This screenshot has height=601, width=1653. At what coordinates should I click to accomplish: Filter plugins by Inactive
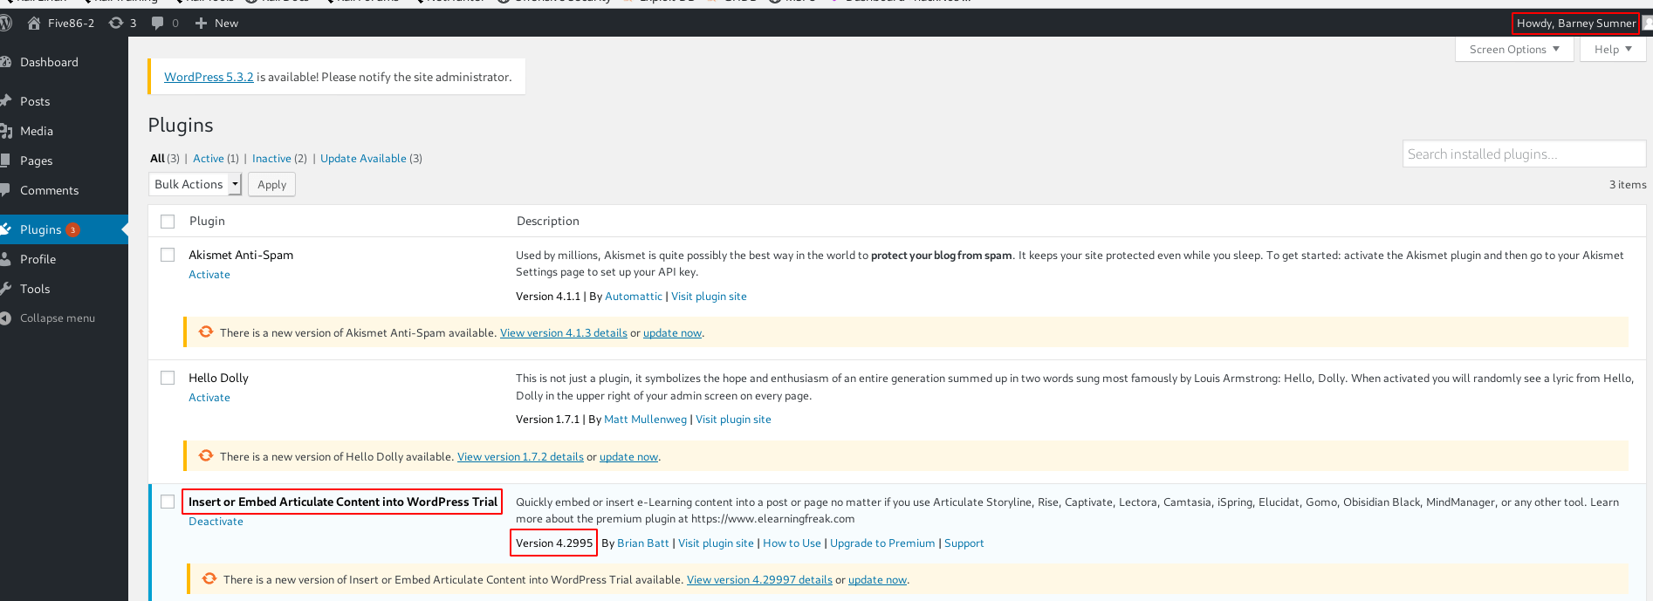click(x=271, y=159)
